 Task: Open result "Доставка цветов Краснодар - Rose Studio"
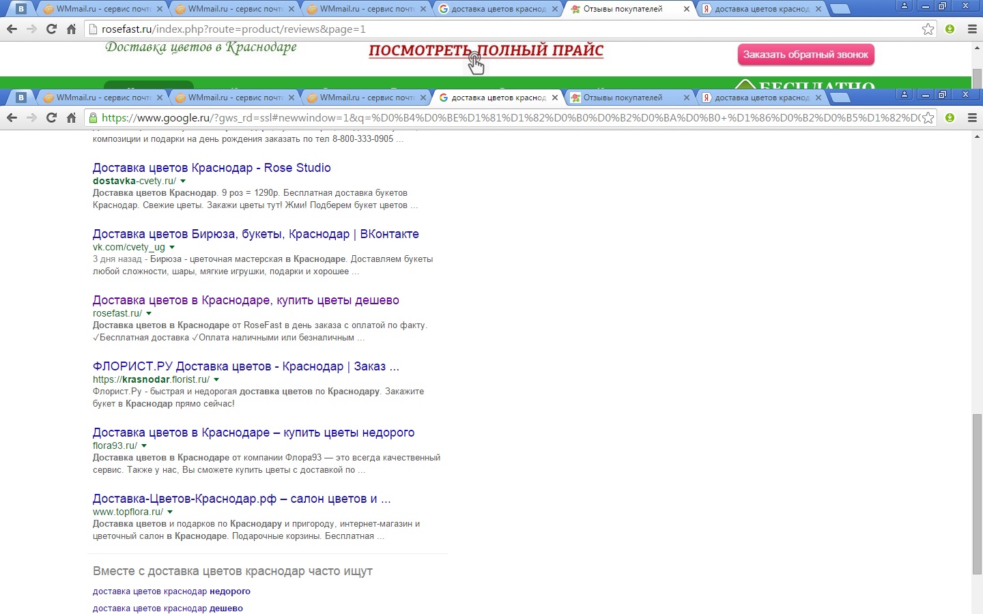pyautogui.click(x=212, y=168)
